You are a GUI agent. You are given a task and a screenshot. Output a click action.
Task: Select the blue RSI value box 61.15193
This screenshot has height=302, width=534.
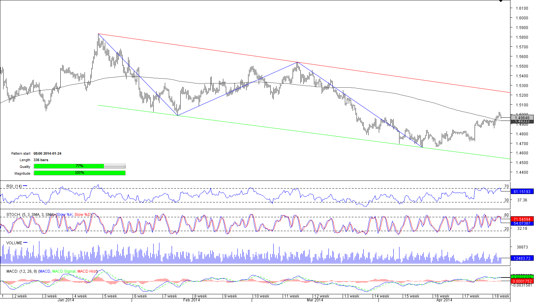click(x=522, y=191)
